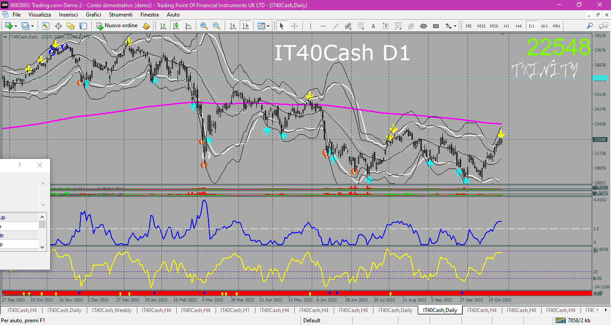Switch to MN timeframe

point(556,26)
